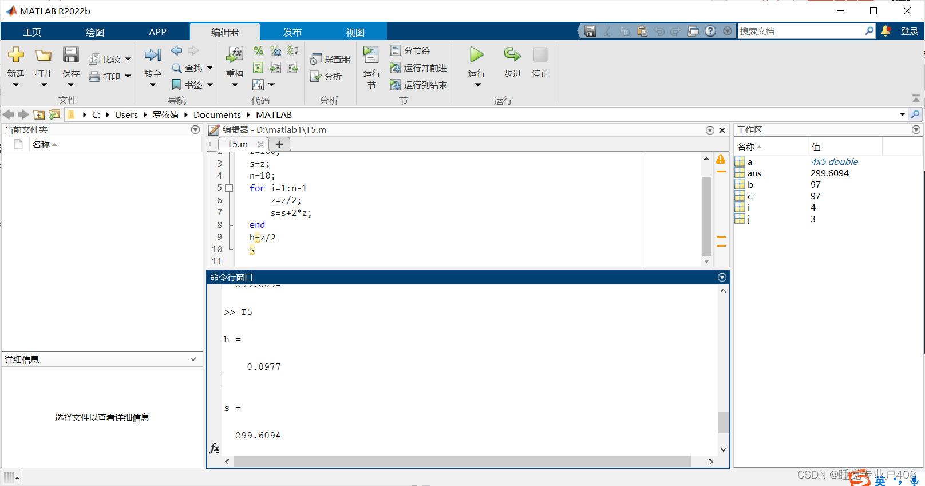Navigate back with the blue left arrow

[176, 51]
